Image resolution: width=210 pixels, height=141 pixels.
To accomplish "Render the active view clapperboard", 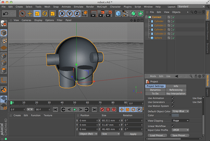I will tap(94, 14).
